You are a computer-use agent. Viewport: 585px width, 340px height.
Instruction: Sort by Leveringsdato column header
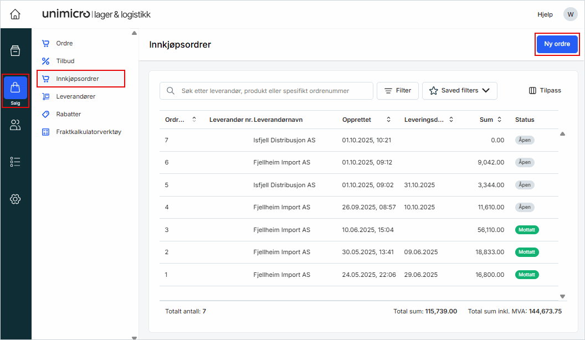tap(429, 120)
